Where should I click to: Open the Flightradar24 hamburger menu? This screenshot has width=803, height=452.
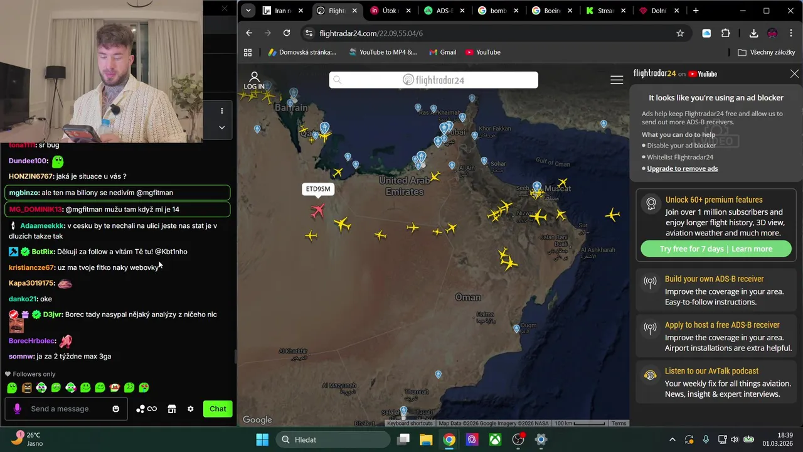coord(617,80)
